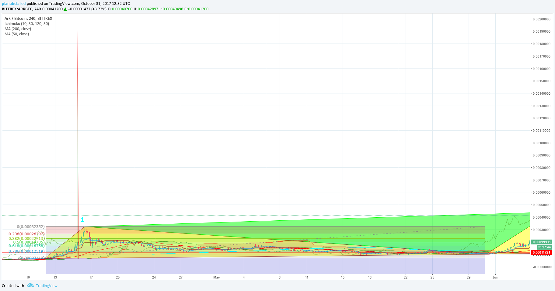Screen dimensions: 555x291
Task: Click the 03:27:44 countdown label
Action: click(x=544, y=247)
